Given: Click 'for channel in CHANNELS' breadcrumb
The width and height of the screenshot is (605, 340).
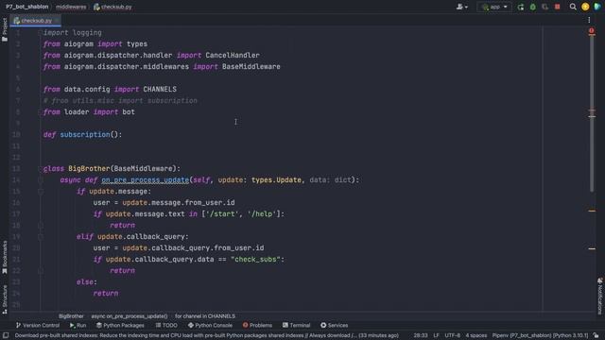Looking at the screenshot, I should (205, 316).
